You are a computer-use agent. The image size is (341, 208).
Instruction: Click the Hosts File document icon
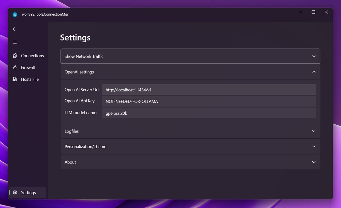15,79
